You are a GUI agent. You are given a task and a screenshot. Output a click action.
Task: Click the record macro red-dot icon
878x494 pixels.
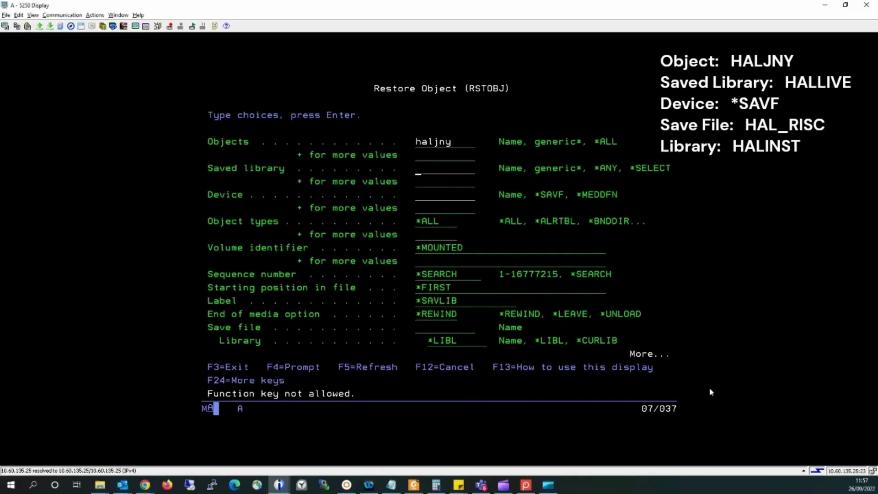click(170, 26)
